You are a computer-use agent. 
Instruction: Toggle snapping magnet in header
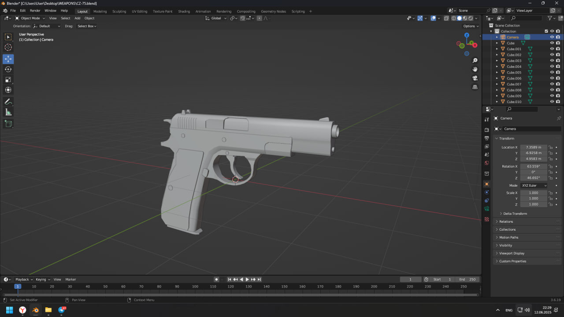coord(243,18)
